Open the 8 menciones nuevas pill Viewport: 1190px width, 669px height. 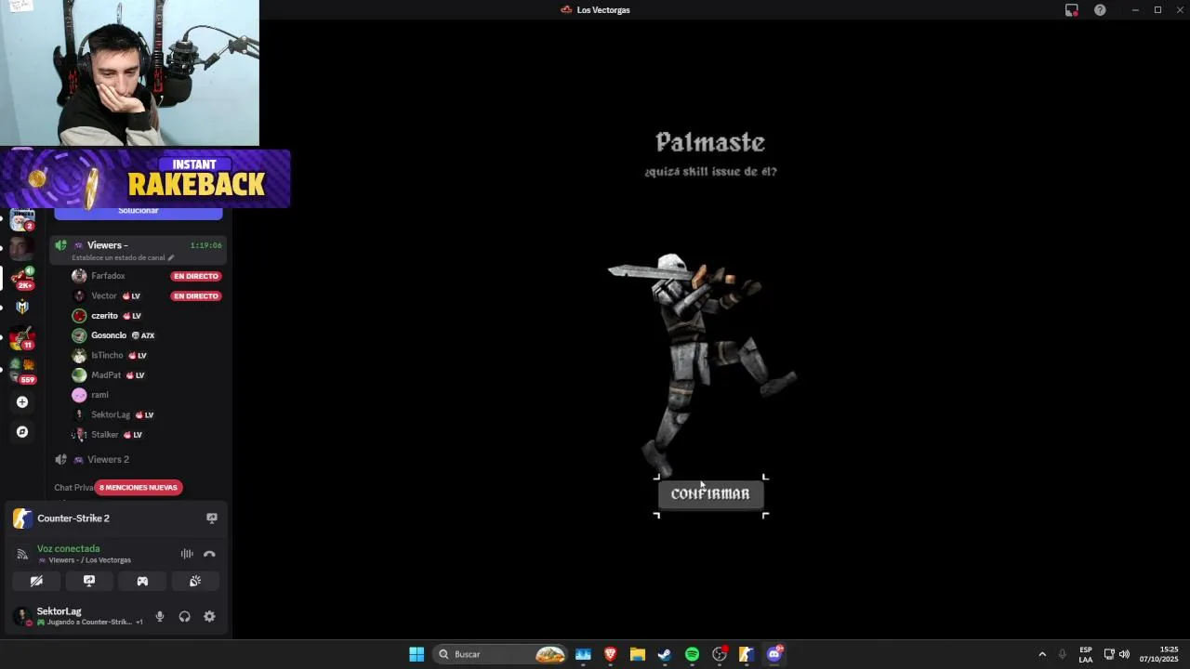click(x=139, y=488)
